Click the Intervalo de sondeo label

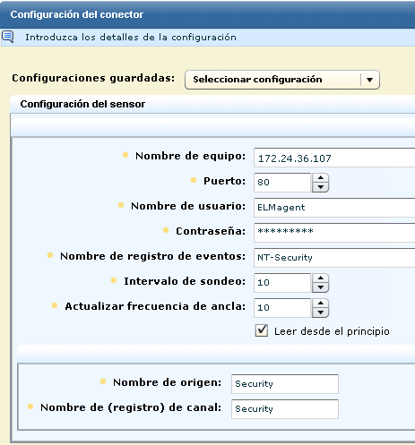pyautogui.click(x=185, y=281)
